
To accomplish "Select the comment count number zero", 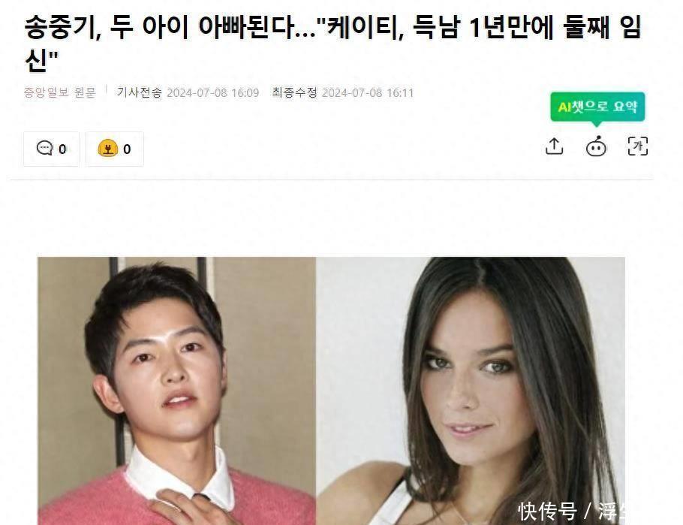I will pos(62,149).
